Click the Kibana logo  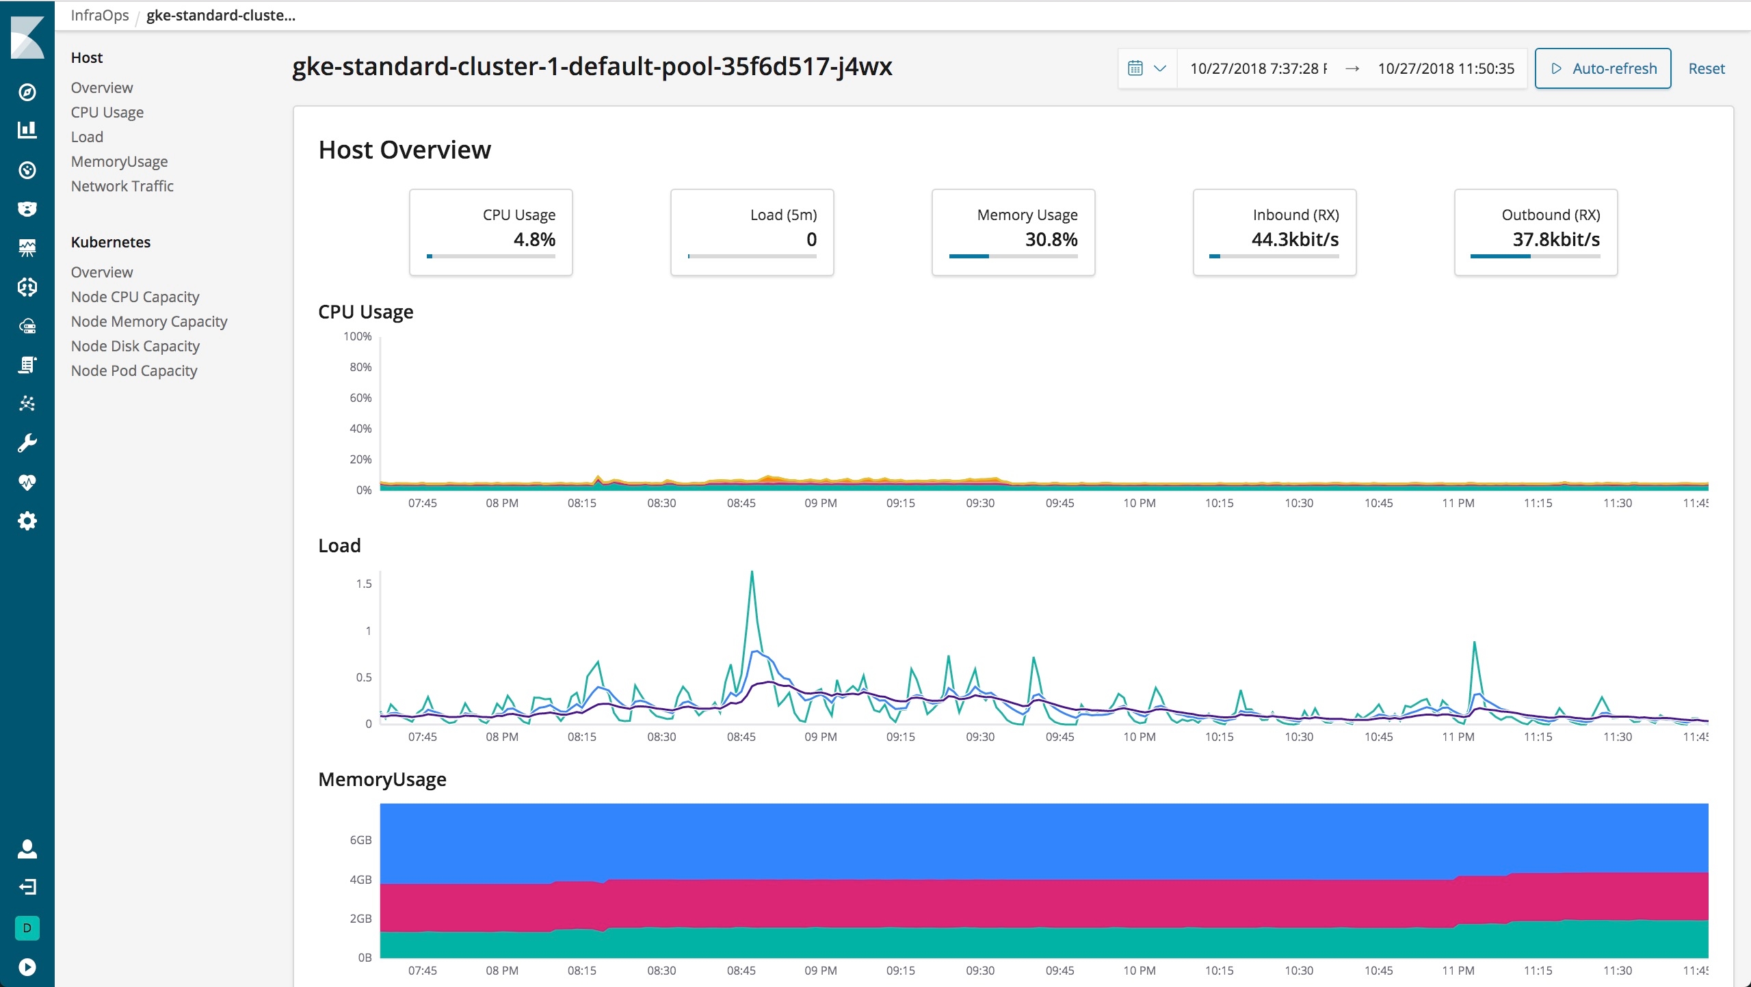[27, 38]
